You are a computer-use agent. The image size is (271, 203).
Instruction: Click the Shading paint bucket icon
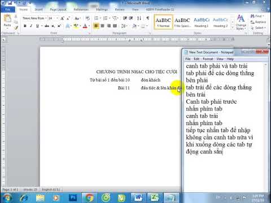[x=134, y=26]
